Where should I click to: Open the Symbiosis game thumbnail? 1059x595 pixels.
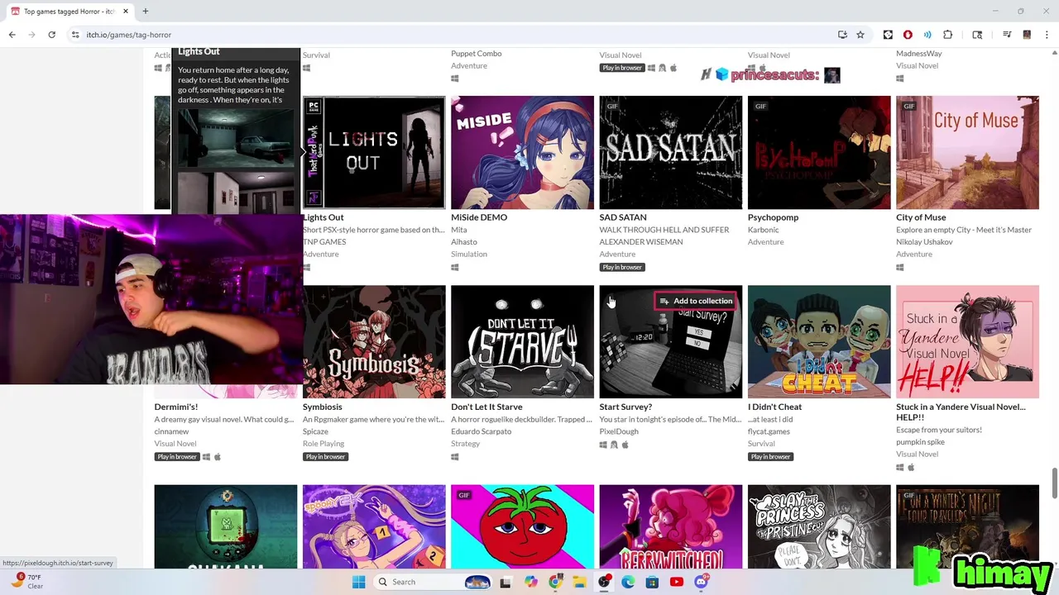click(x=374, y=342)
